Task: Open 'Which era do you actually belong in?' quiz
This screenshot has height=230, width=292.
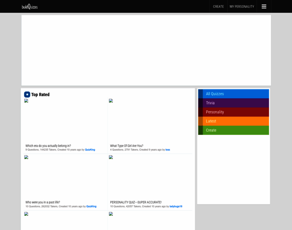Action: 48,146
